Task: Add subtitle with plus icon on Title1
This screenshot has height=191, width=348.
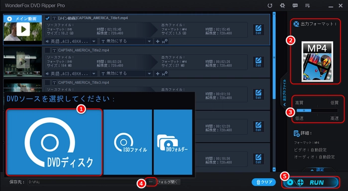Action: [158, 41]
